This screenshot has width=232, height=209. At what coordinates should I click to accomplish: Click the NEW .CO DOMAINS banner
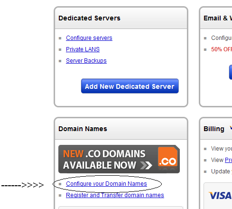tap(119, 159)
